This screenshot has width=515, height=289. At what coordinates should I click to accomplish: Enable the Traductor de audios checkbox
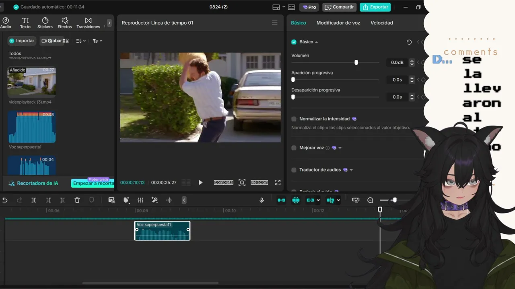click(294, 170)
